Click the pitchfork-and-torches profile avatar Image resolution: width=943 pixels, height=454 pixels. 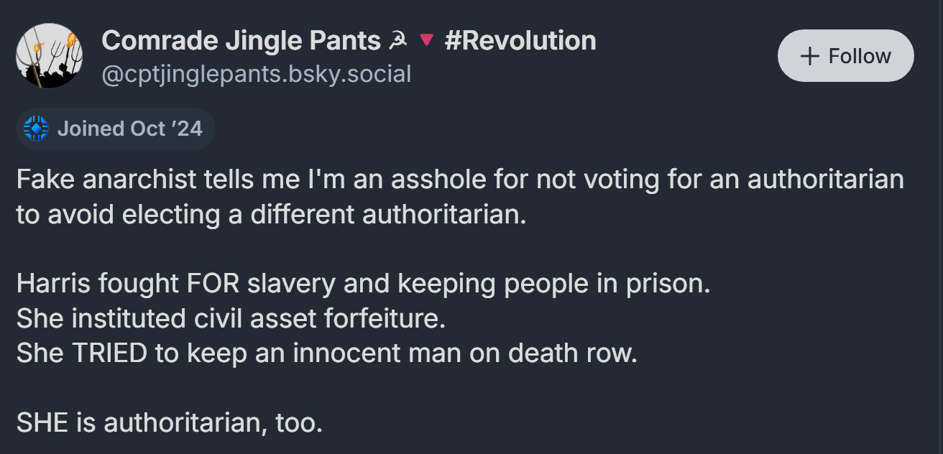[x=49, y=56]
